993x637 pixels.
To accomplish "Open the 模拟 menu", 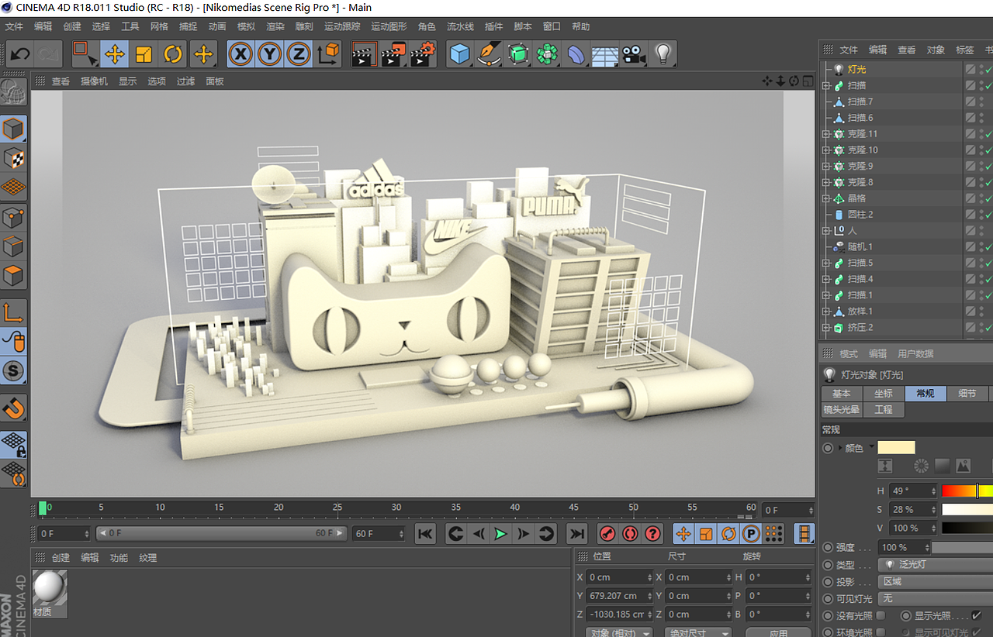I will click(246, 26).
